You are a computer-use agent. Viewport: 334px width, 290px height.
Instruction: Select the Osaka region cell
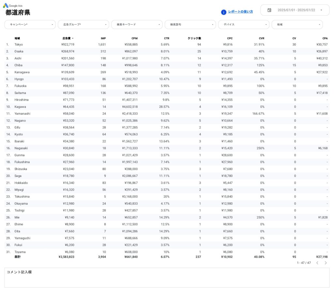19,51
